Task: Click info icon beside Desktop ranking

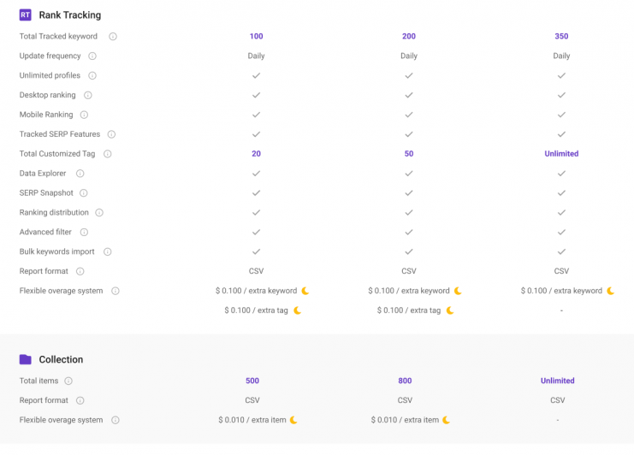Action: tap(88, 95)
